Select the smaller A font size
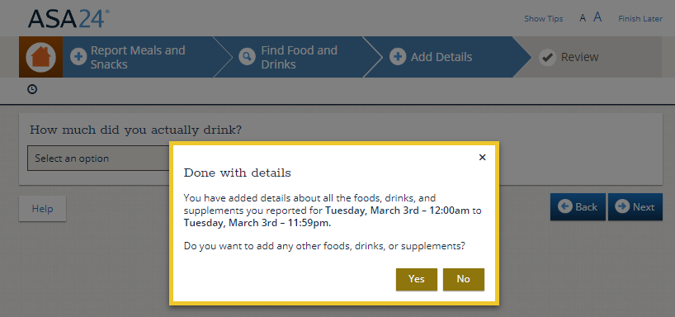The height and width of the screenshot is (317, 675). (583, 18)
